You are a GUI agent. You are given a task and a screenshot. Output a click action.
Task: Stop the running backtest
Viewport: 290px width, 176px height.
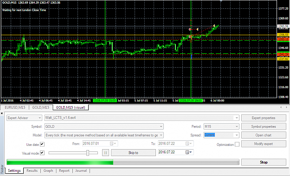(264, 162)
